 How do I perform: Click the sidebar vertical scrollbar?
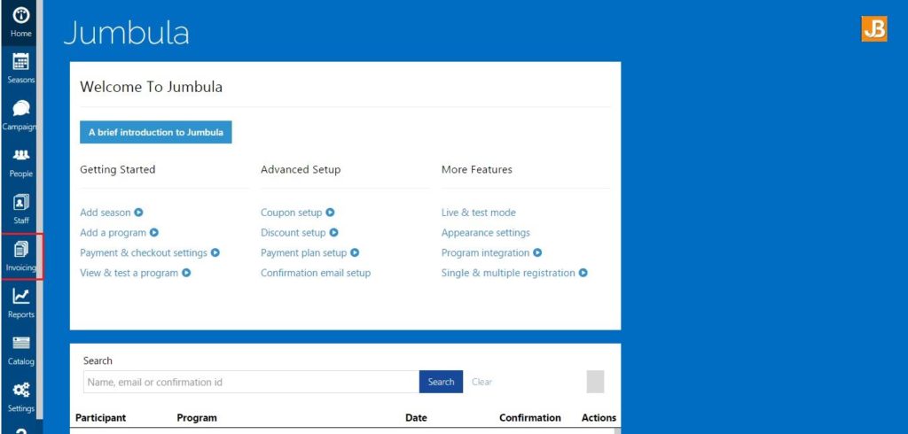click(x=40, y=208)
